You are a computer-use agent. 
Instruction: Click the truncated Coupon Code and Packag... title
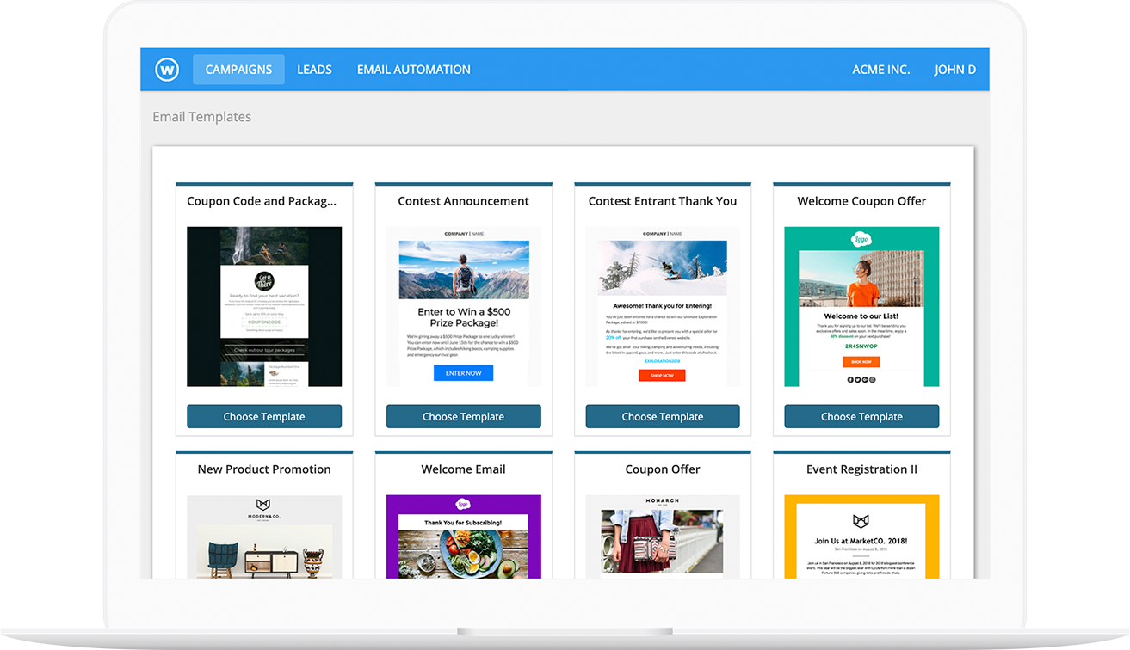262,201
